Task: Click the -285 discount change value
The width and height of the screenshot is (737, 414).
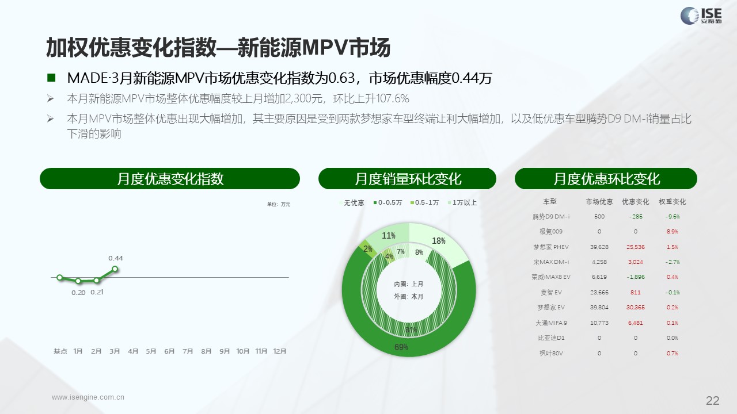Action: point(636,217)
